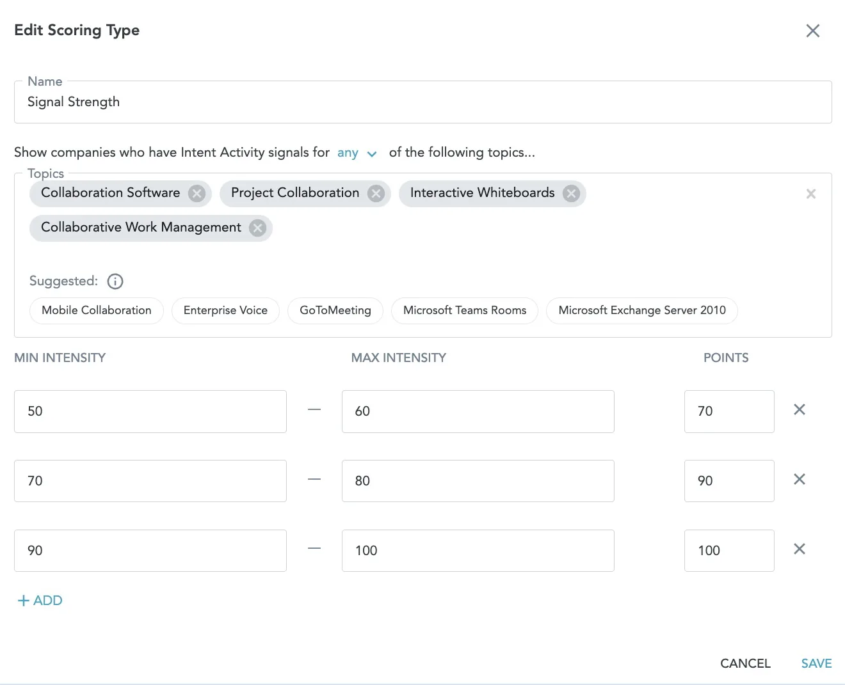Viewport: 845px width, 685px height.
Task: Click the MIN INTENSITY column header
Action: 60,358
